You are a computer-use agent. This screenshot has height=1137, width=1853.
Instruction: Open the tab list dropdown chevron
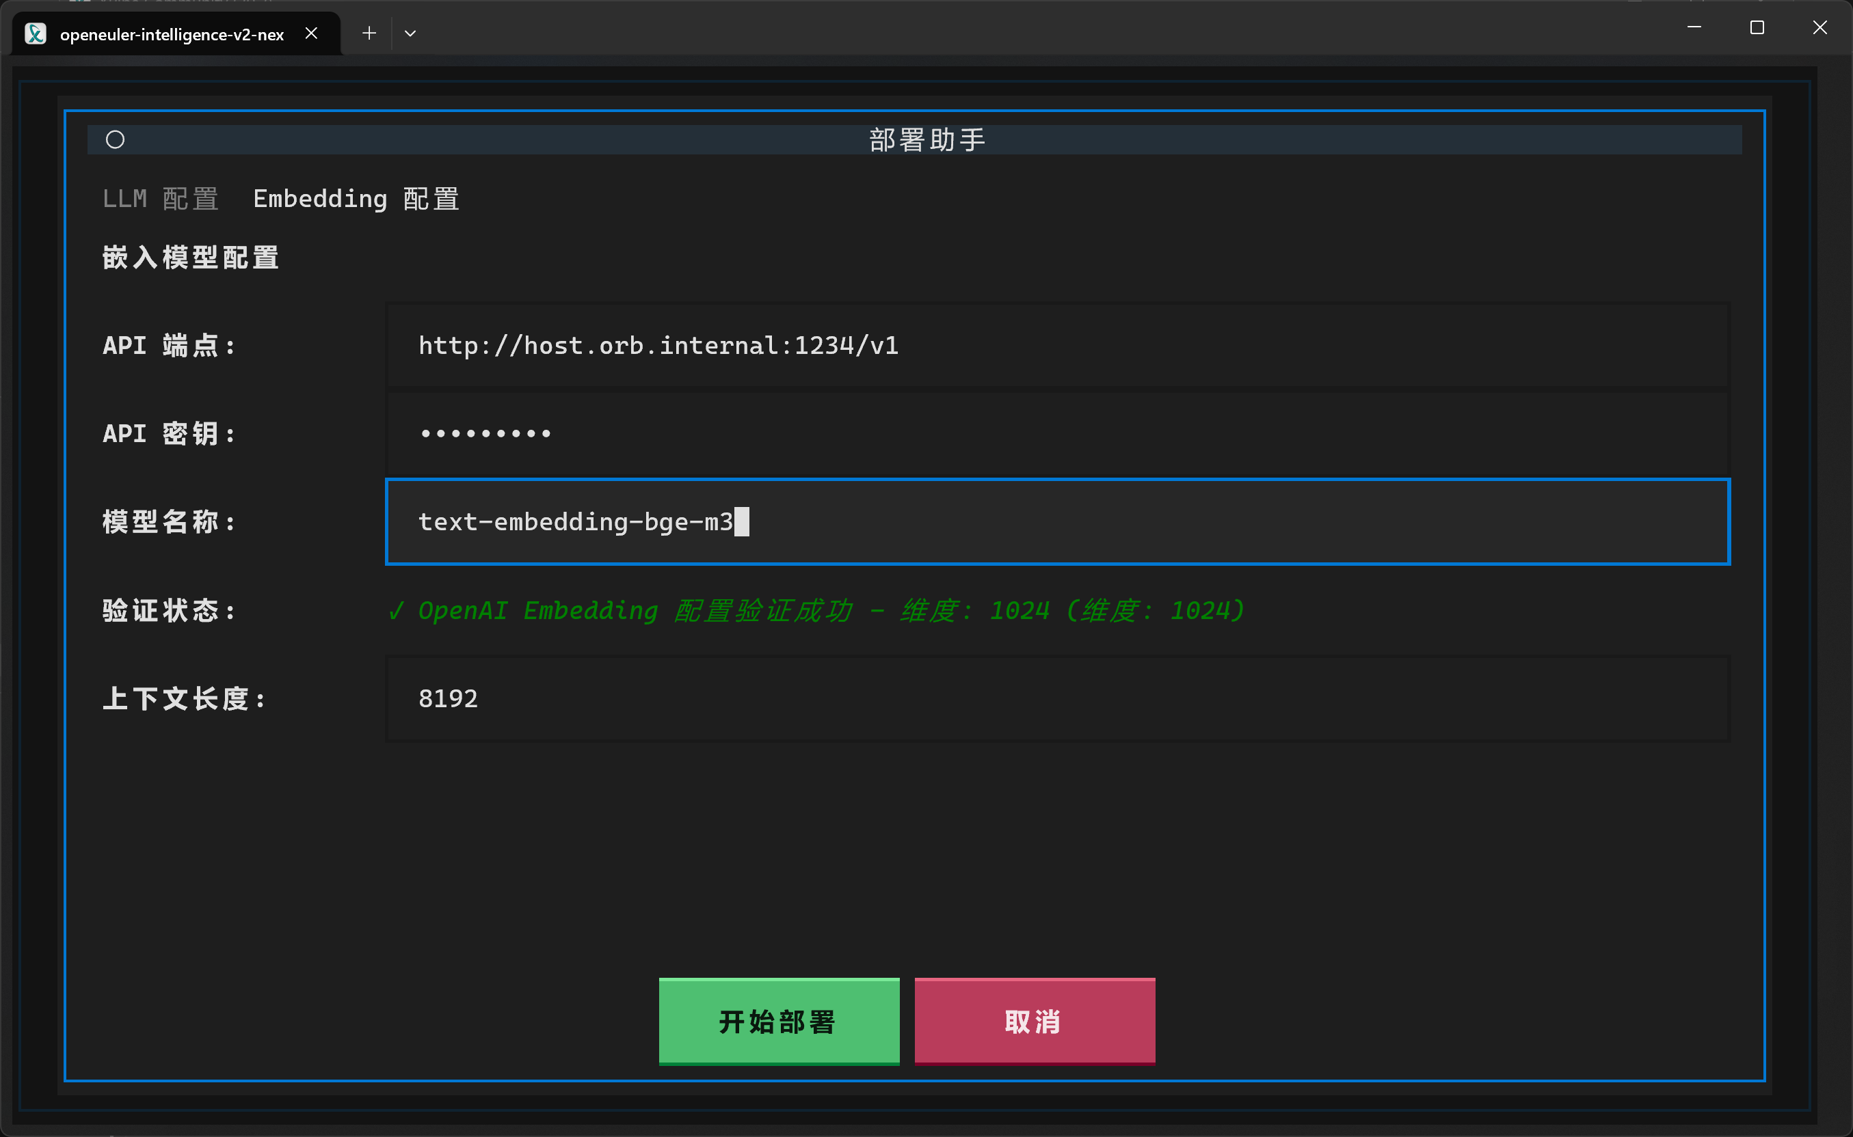tap(410, 33)
